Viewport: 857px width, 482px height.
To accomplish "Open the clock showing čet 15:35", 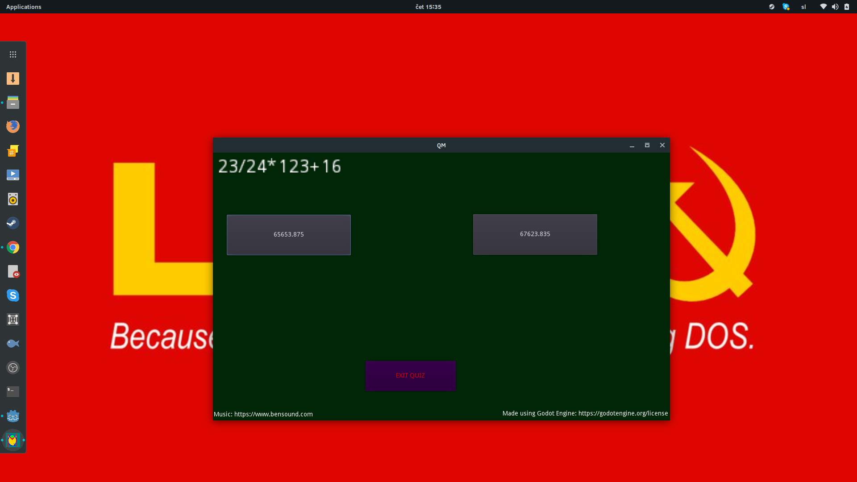I will coord(428,7).
